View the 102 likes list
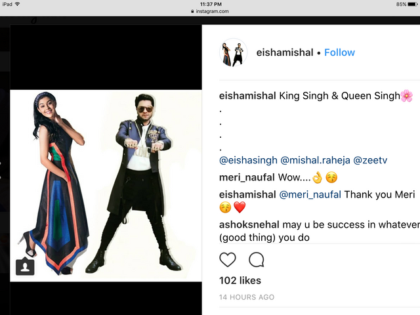Viewport: 420px width, 315px height. 240,280
